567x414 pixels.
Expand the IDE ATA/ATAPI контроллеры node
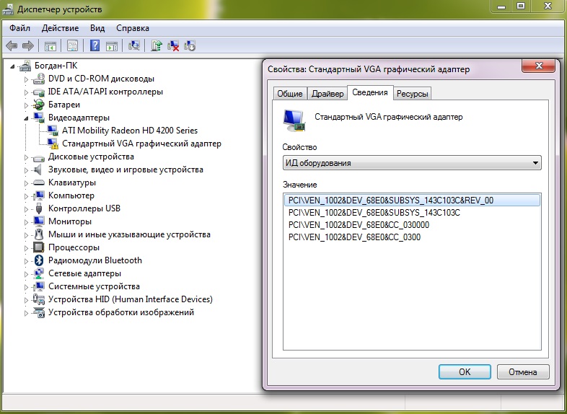(26, 92)
